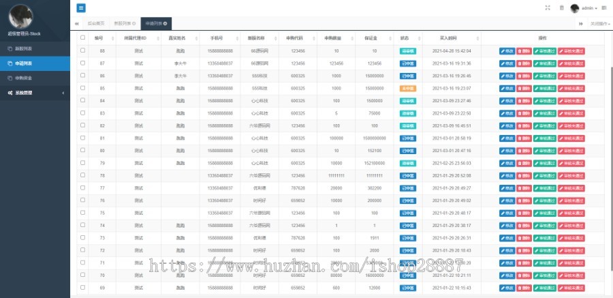Sort table by 买入时间 column arrows

[x=477, y=38]
